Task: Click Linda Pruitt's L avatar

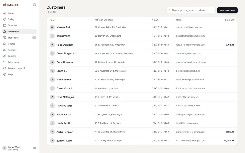Action: (x=52, y=123)
